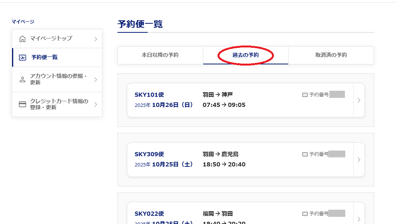Click chevron next to アカウント情報の参照・更新
The image size is (397, 224).
tap(96, 79)
